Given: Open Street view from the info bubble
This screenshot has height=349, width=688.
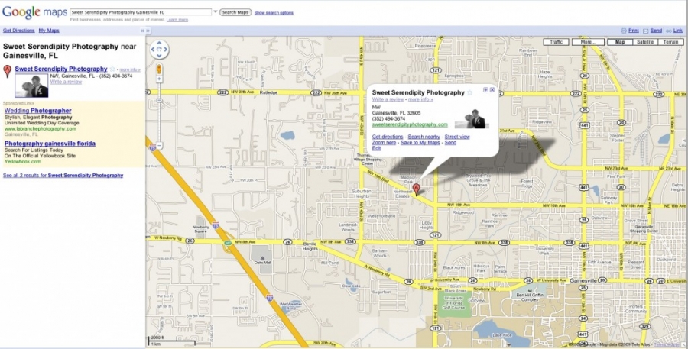Looking at the screenshot, I should point(457,137).
